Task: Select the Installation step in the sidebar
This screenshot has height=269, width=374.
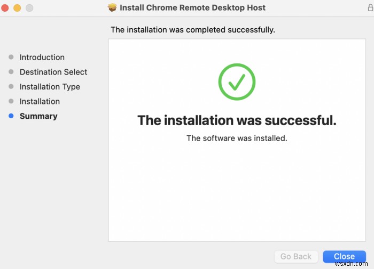Action: pos(40,101)
